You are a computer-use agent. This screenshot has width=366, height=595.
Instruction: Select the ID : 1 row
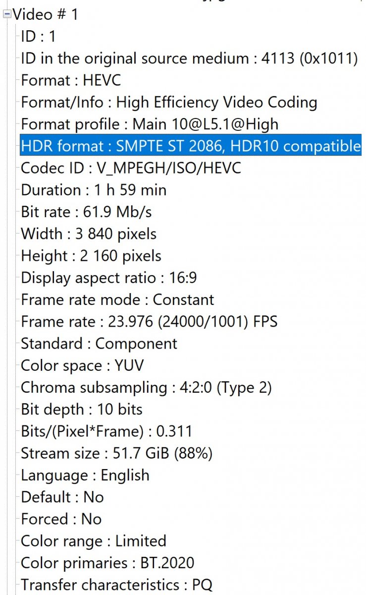click(39, 36)
